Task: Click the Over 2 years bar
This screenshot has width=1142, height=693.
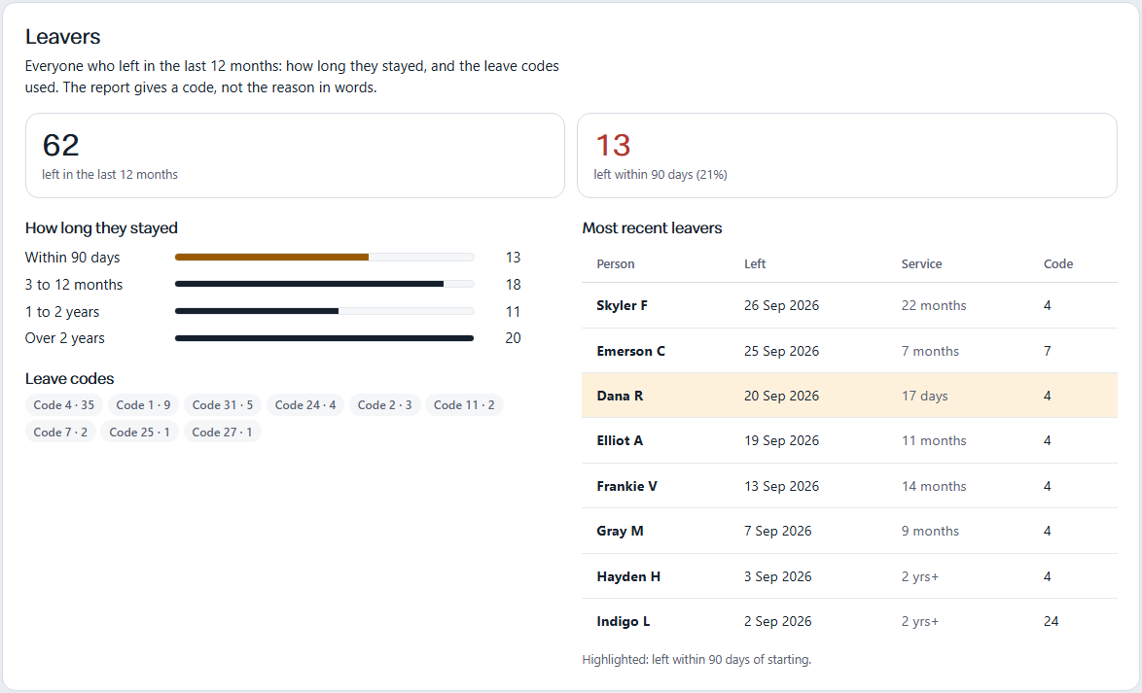Action: coord(324,338)
